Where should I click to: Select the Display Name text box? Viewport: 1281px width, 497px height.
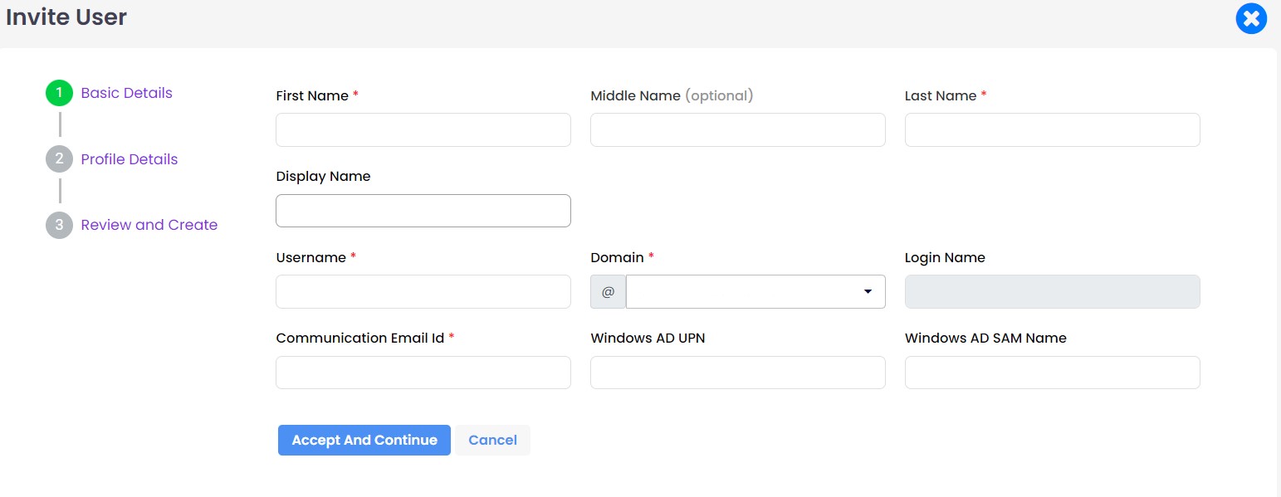click(x=423, y=211)
